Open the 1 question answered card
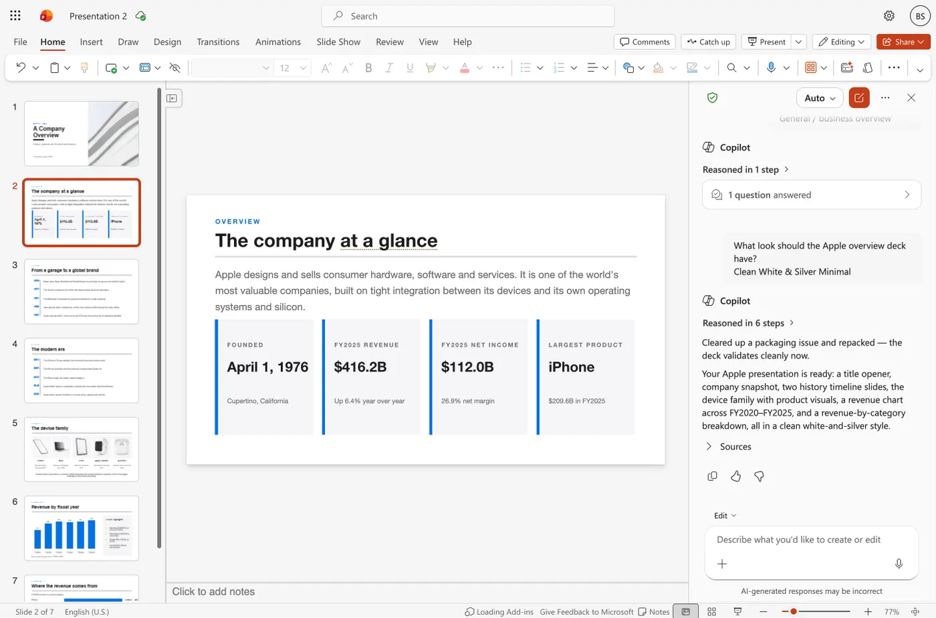The height and width of the screenshot is (618, 936). coord(812,195)
